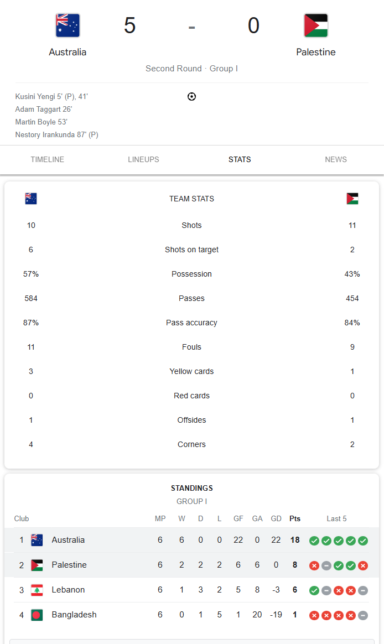
Task: Click the Australia flag in the score header
Action: 68,25
